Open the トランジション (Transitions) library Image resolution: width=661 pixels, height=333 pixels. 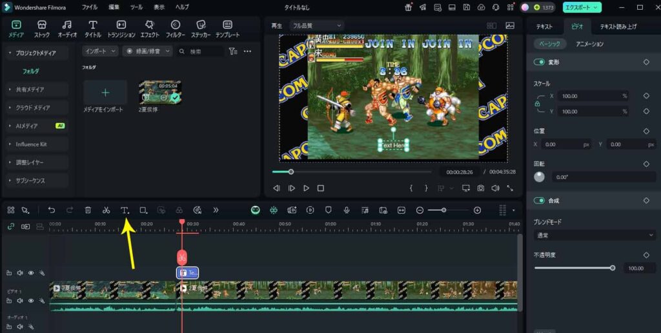pos(121,29)
